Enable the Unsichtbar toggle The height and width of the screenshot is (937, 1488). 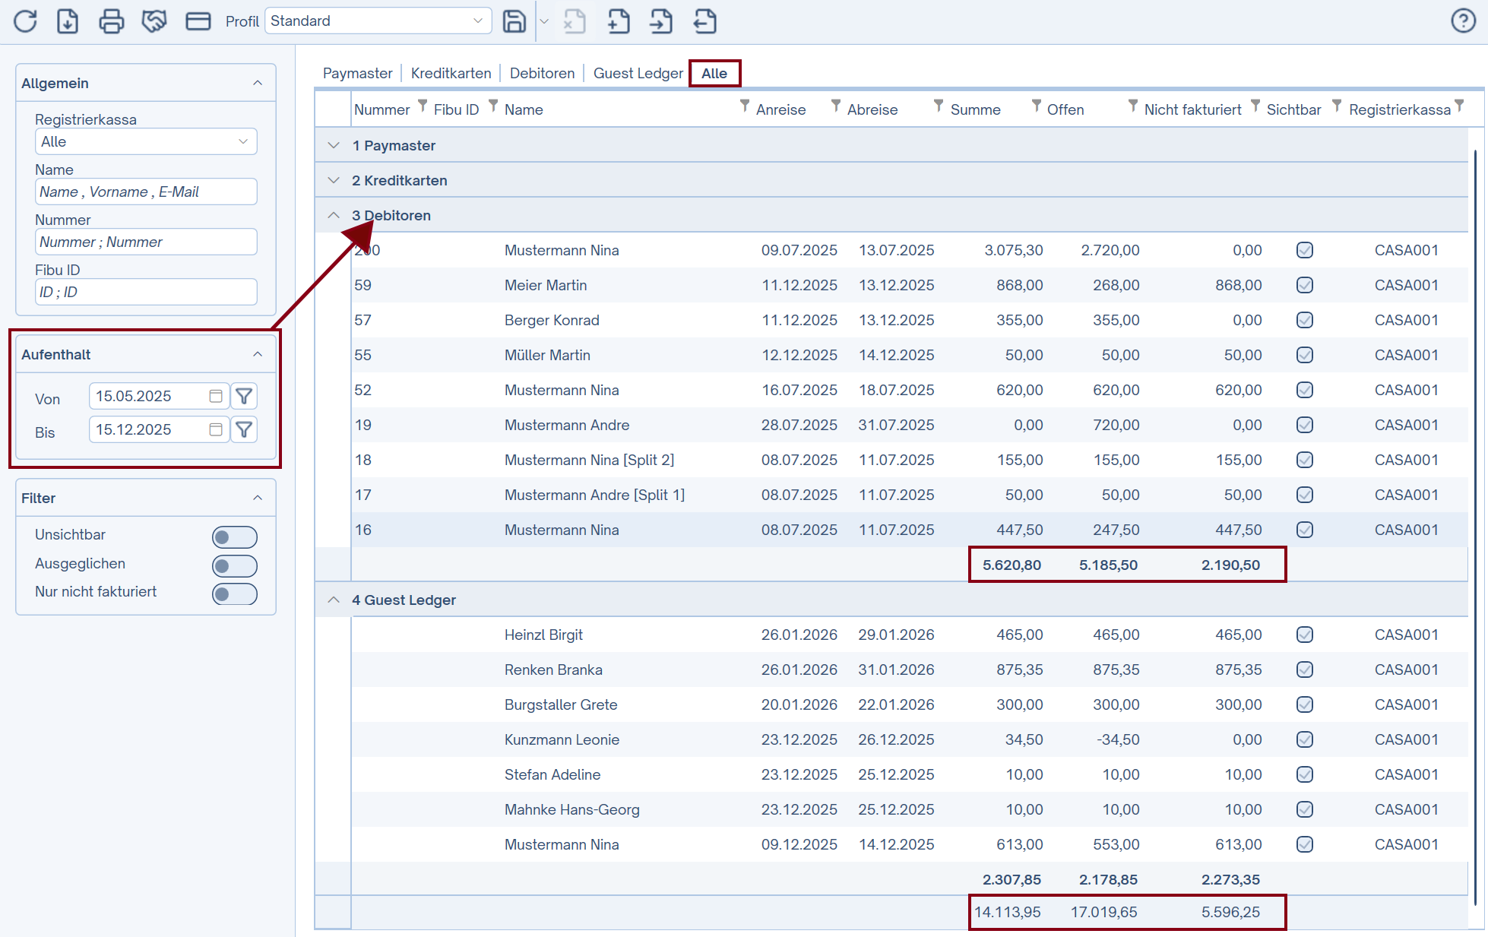[x=234, y=537]
